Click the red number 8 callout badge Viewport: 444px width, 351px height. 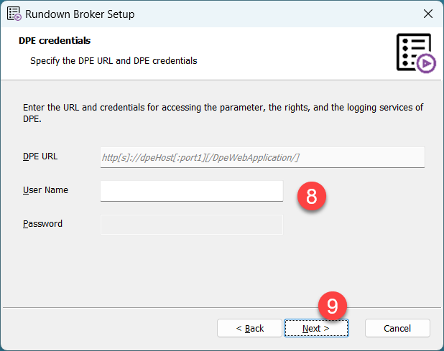[311, 197]
